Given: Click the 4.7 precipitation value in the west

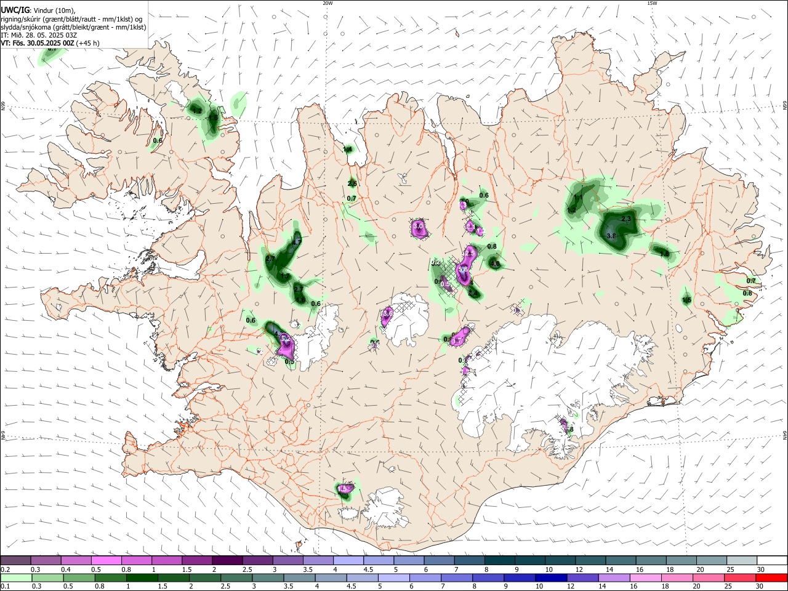Looking at the screenshot, I should 296,243.
